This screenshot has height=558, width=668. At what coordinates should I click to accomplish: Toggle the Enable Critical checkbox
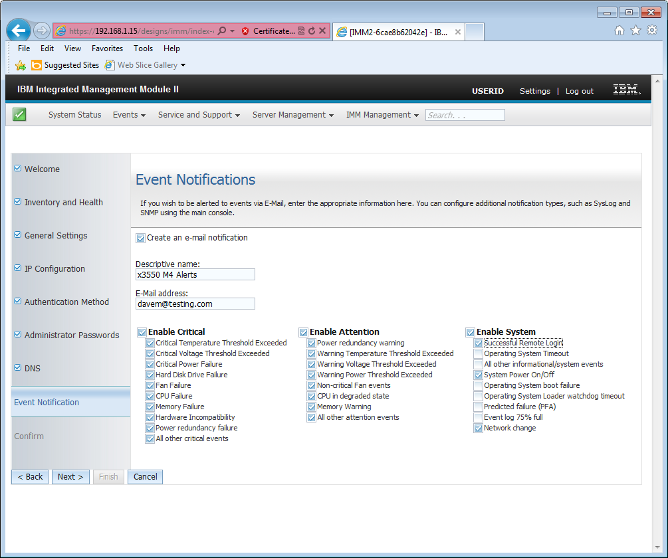point(142,332)
